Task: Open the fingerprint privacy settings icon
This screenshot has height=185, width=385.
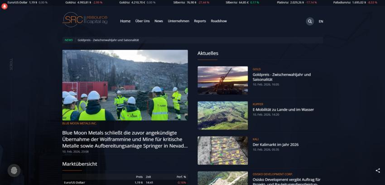Action: [14, 171]
